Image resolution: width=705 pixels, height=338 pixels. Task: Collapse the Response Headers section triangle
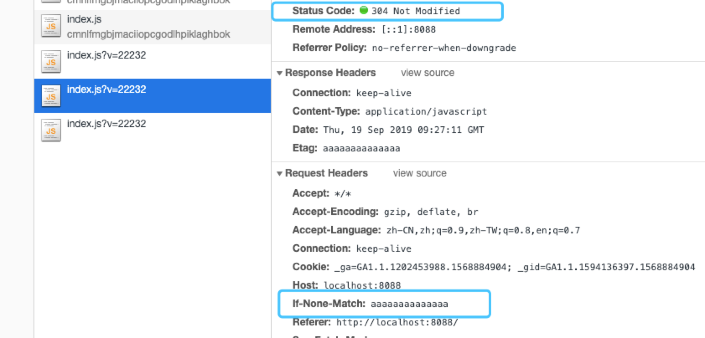[x=280, y=73]
